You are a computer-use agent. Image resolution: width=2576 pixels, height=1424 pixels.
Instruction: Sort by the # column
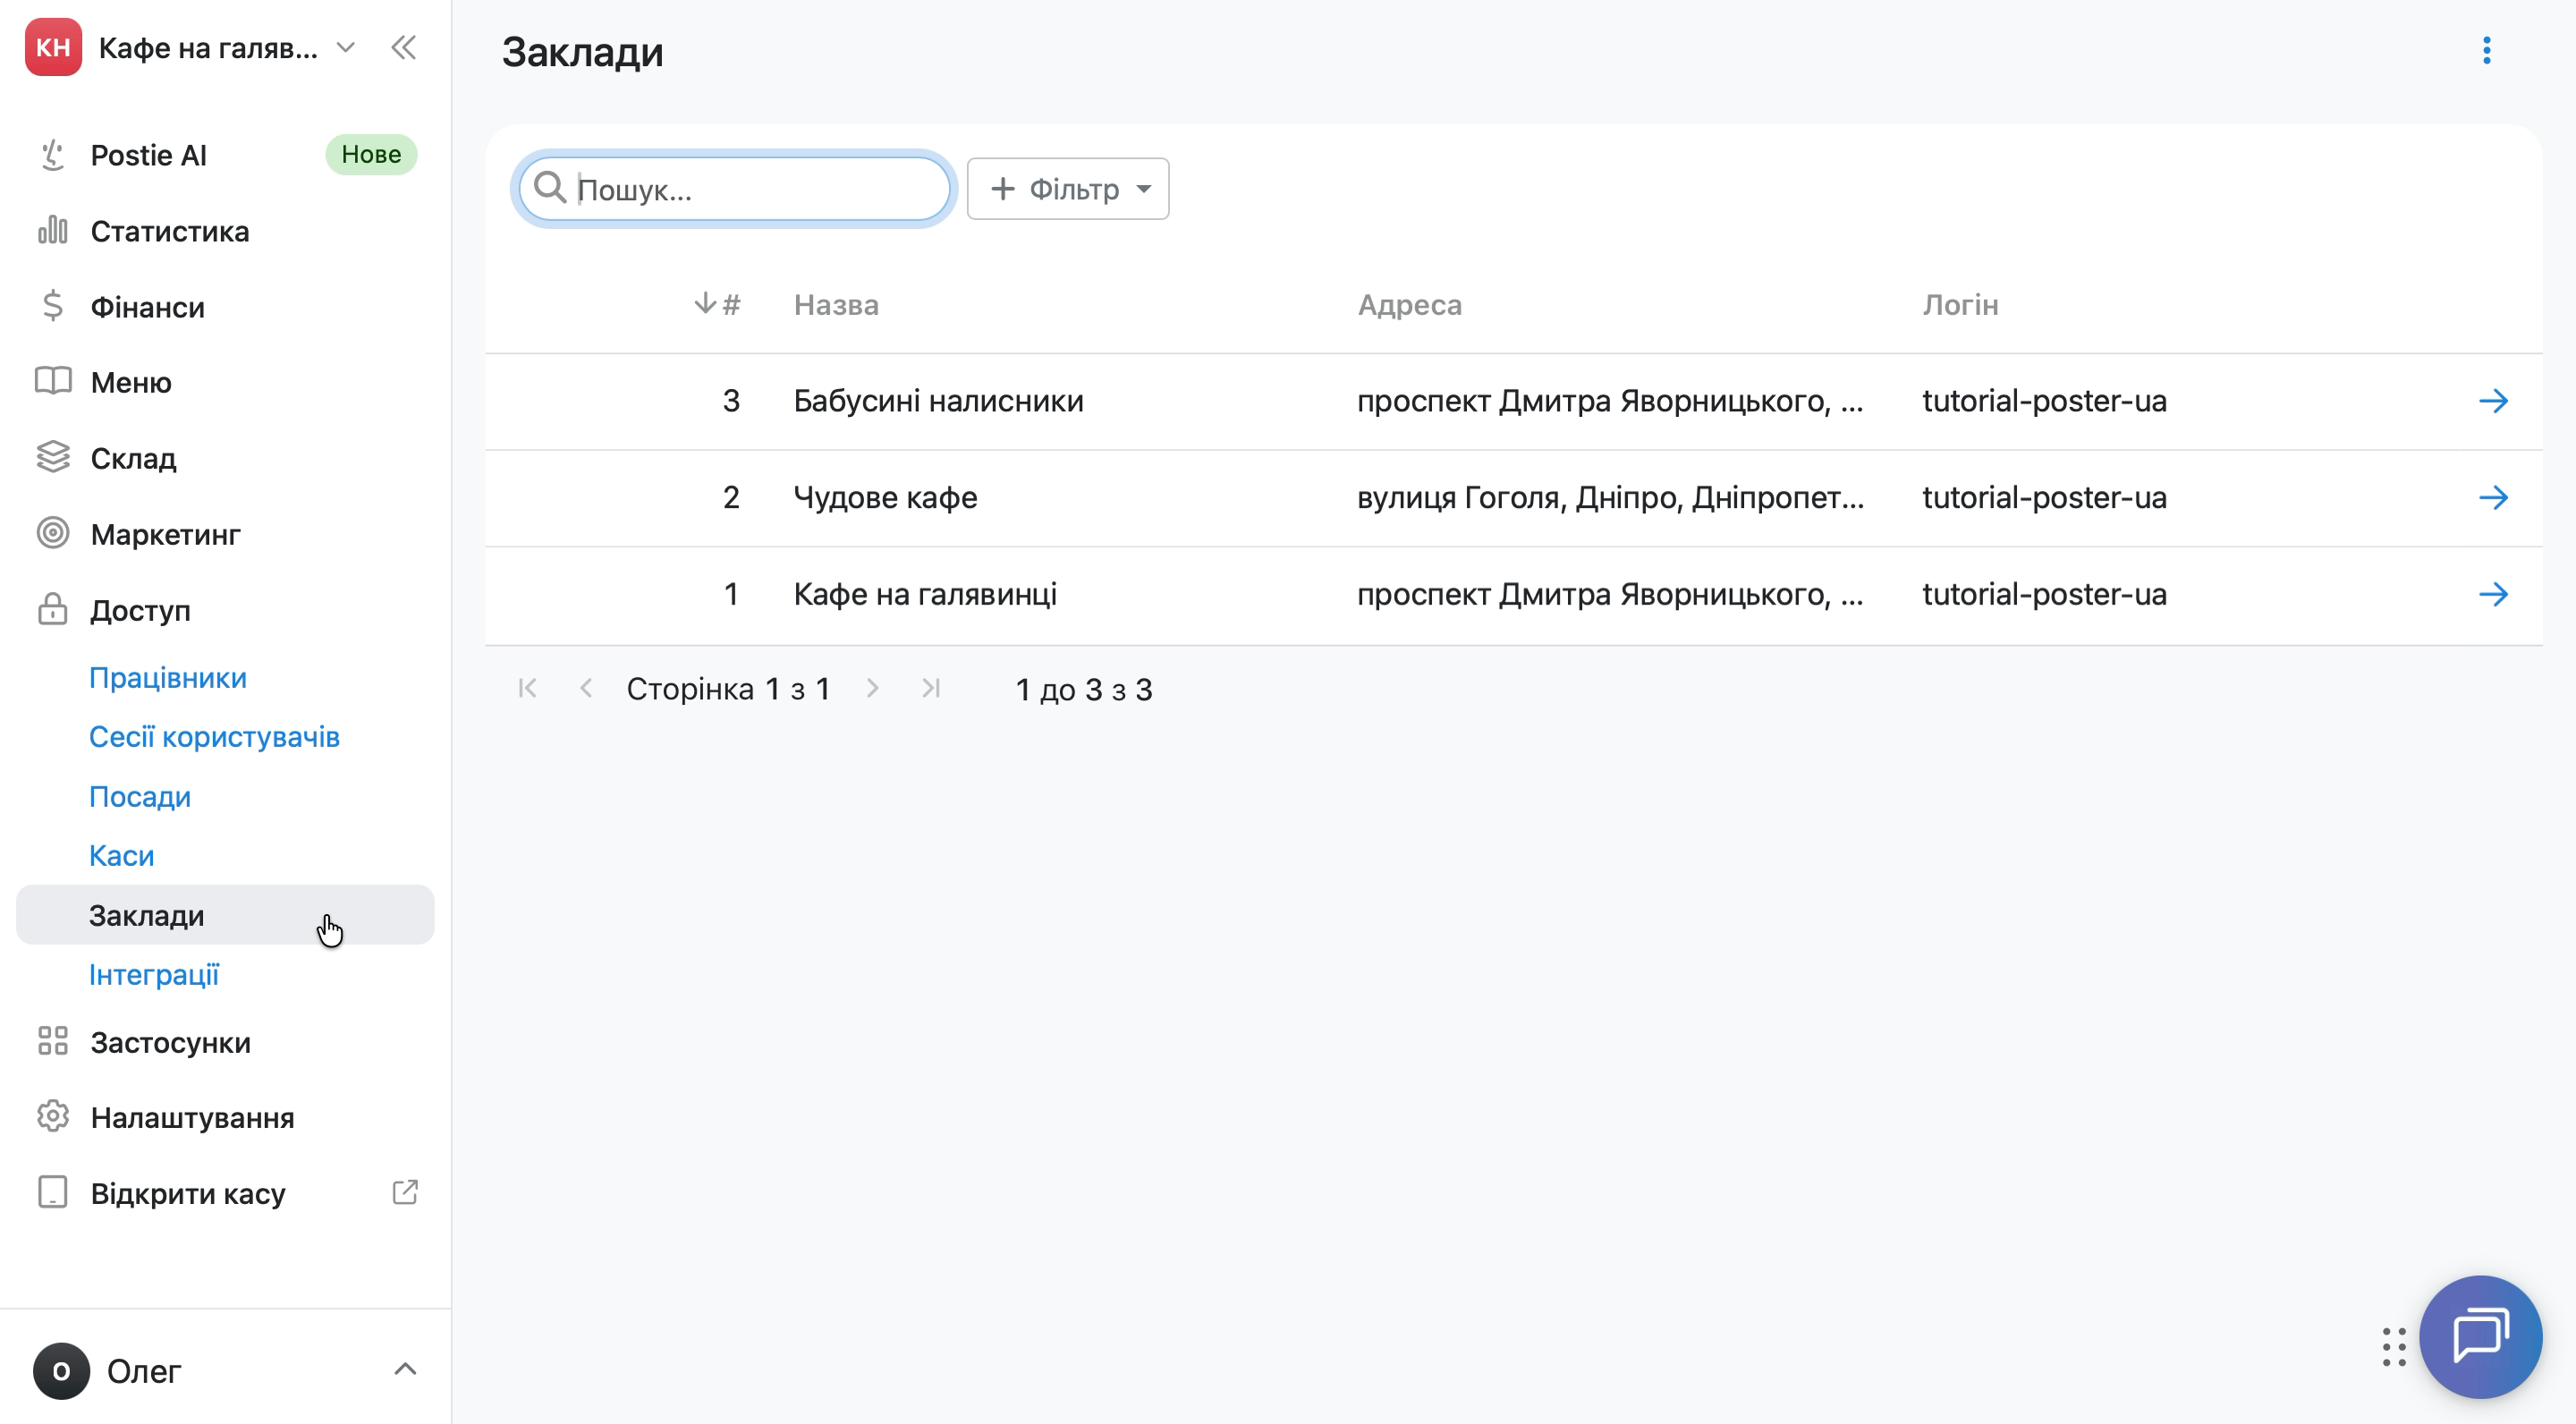[x=718, y=304]
